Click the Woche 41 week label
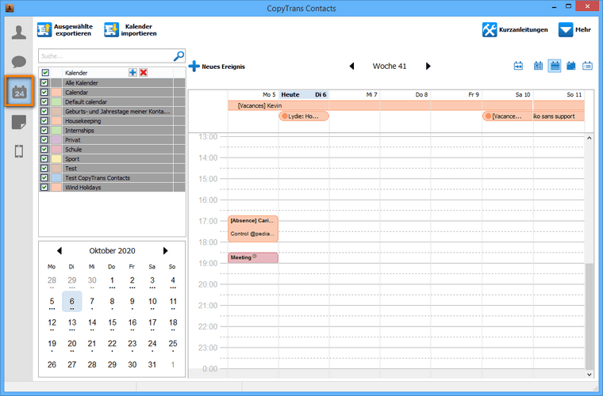Viewport: 603px width, 396px height. [390, 66]
